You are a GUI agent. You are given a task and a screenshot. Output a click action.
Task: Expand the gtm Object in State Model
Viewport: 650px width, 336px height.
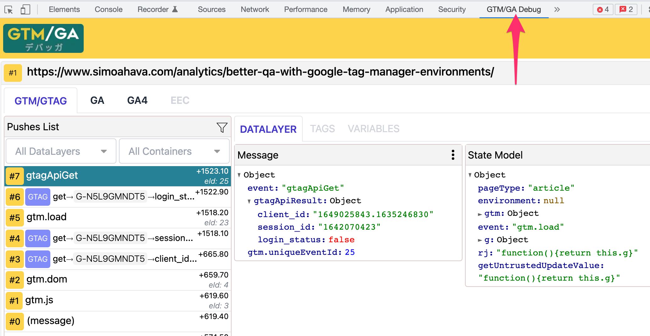click(480, 214)
